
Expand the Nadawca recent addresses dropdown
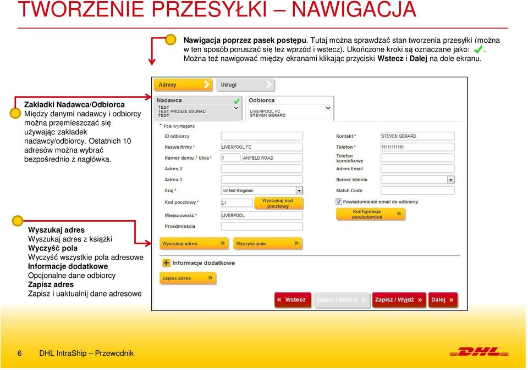pyautogui.click(x=236, y=108)
